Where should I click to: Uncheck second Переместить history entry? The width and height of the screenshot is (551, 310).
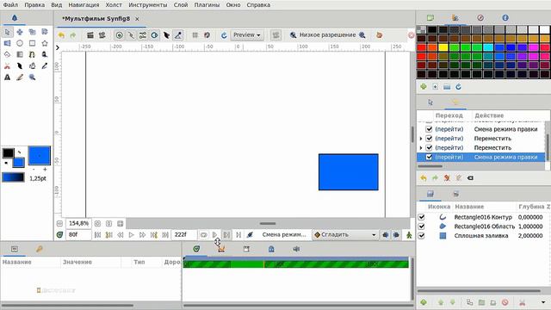click(x=429, y=147)
